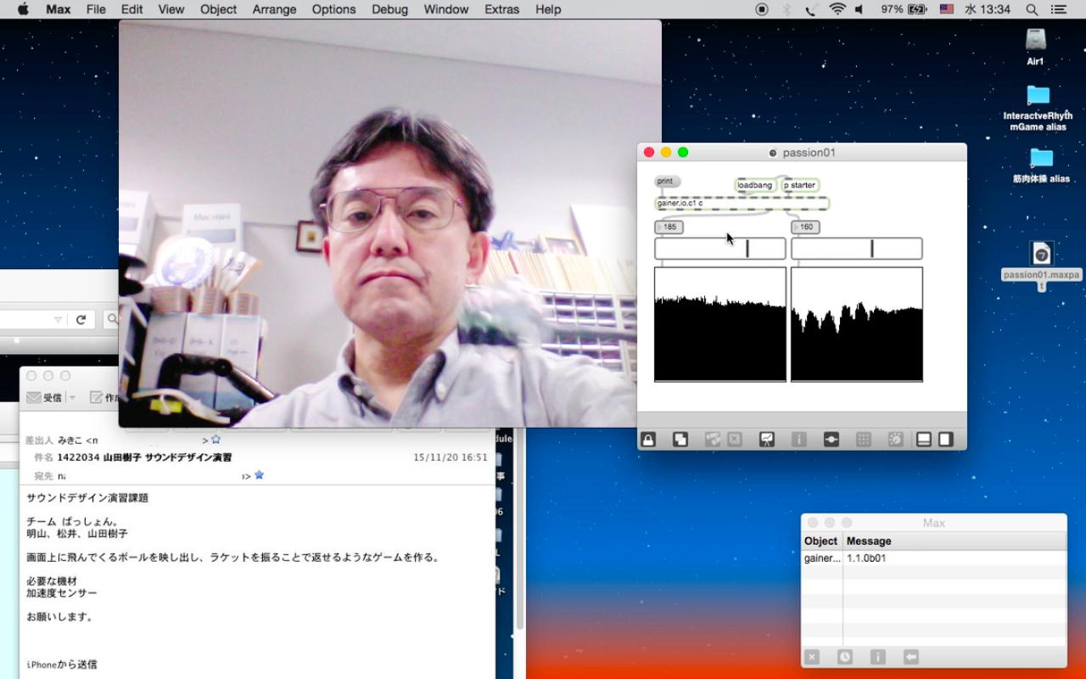Open the Wi-Fi status menu

click(x=837, y=9)
